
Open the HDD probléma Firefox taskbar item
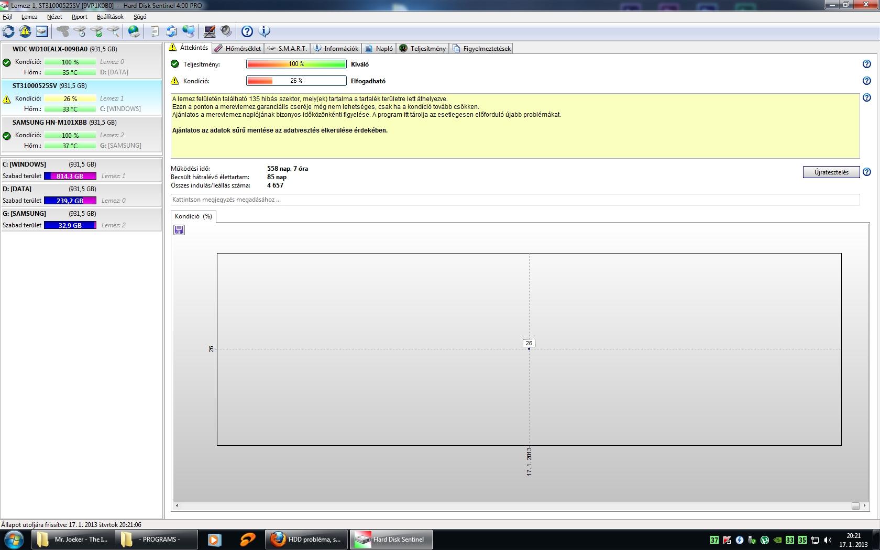coord(307,540)
